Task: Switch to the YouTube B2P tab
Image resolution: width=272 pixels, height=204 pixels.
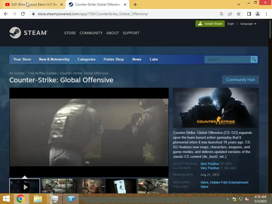Action: pyautogui.click(x=32, y=5)
